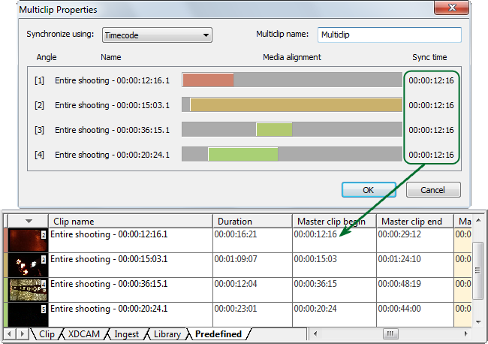Open the Synchronize using Timecode dropdown

[157, 35]
